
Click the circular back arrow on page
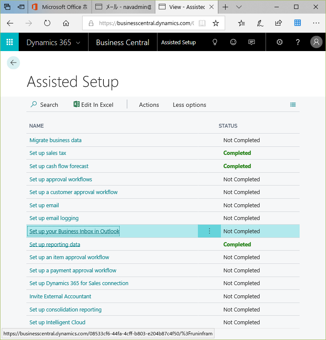point(14,63)
